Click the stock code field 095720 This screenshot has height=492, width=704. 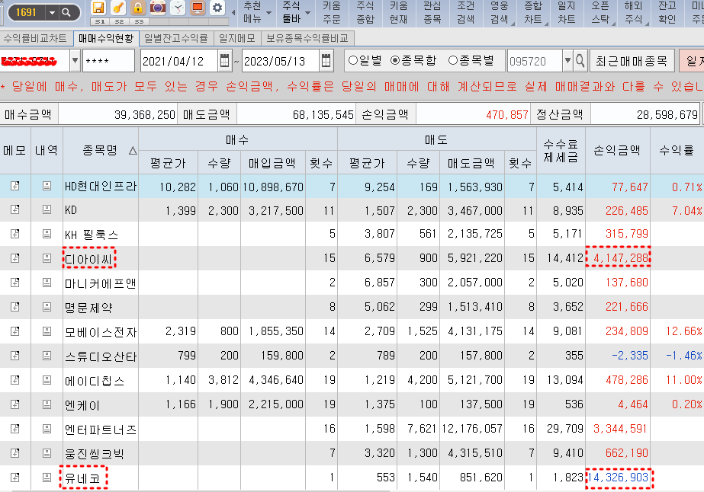click(534, 60)
